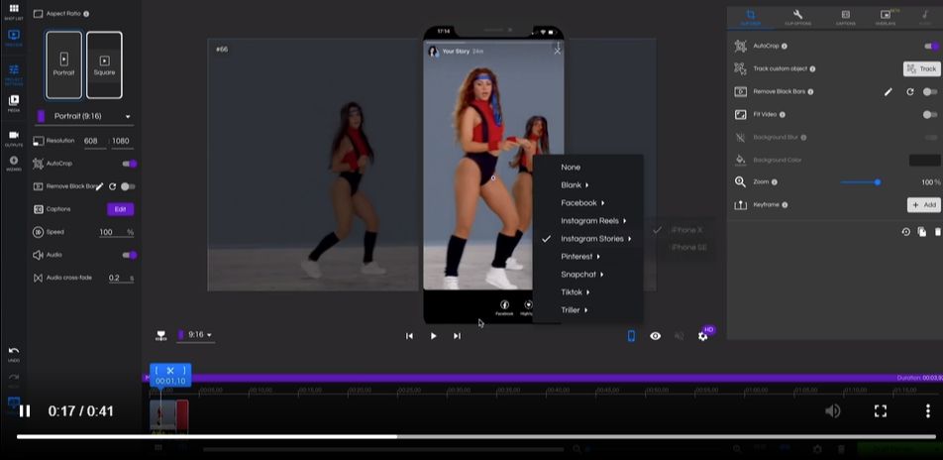
Task: Expand the Blank submenu
Action: pos(575,184)
